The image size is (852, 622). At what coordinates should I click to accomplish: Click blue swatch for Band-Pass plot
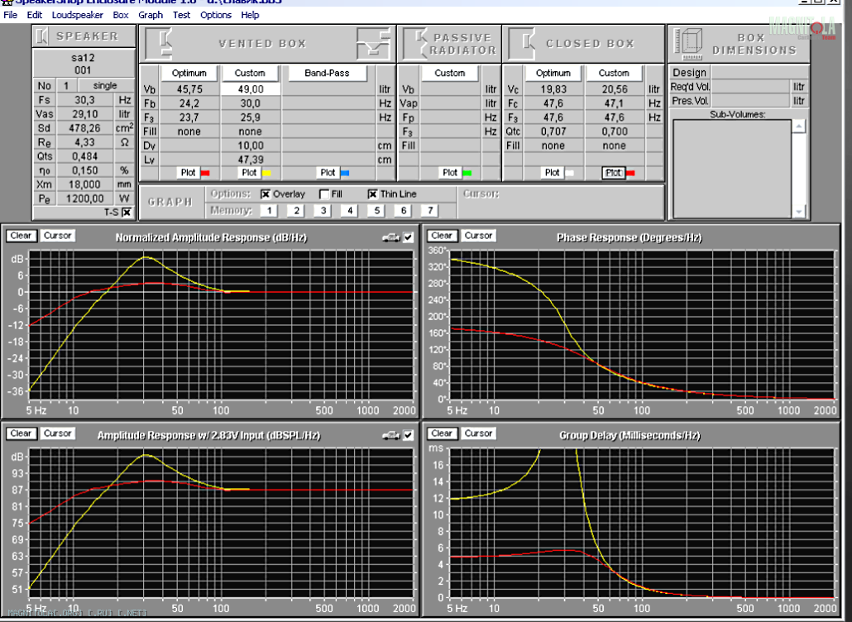point(344,173)
